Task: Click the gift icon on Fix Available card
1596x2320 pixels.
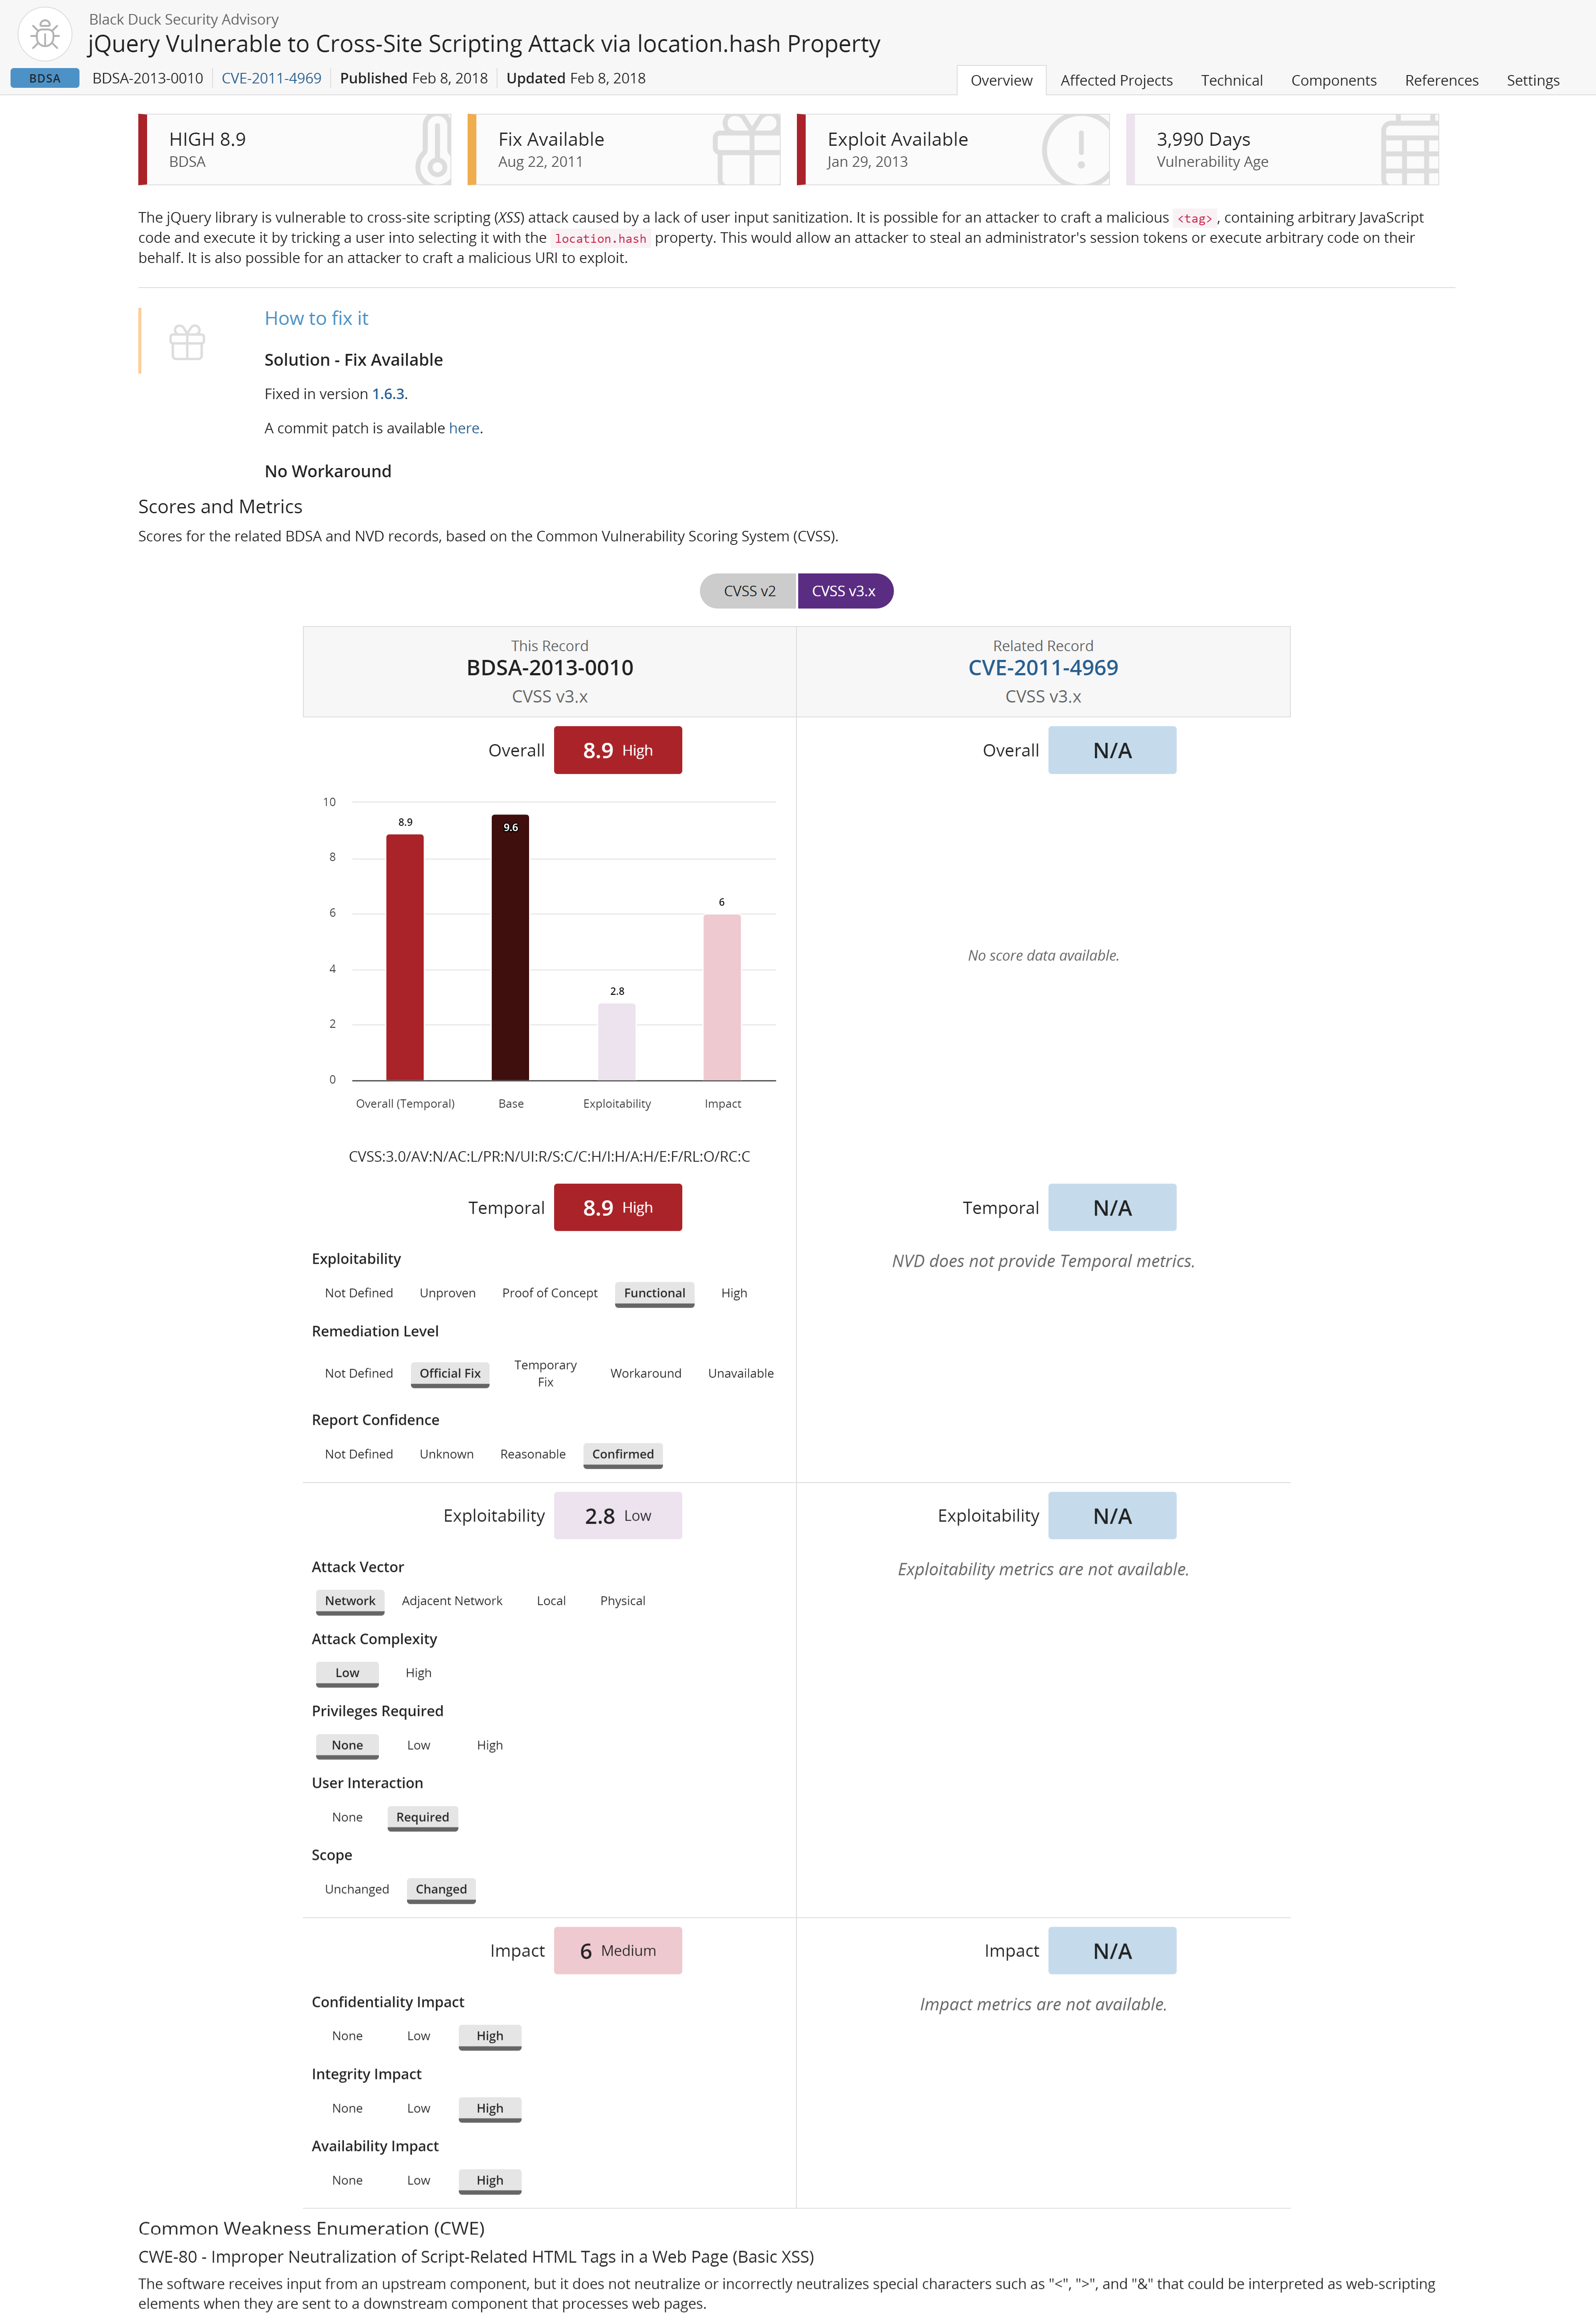Action: [746, 150]
